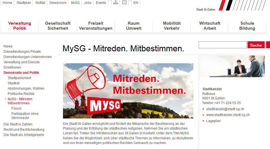Click the Stadtkanzlei office photo
The height and width of the screenshot is (149, 270).
coord(232,66)
